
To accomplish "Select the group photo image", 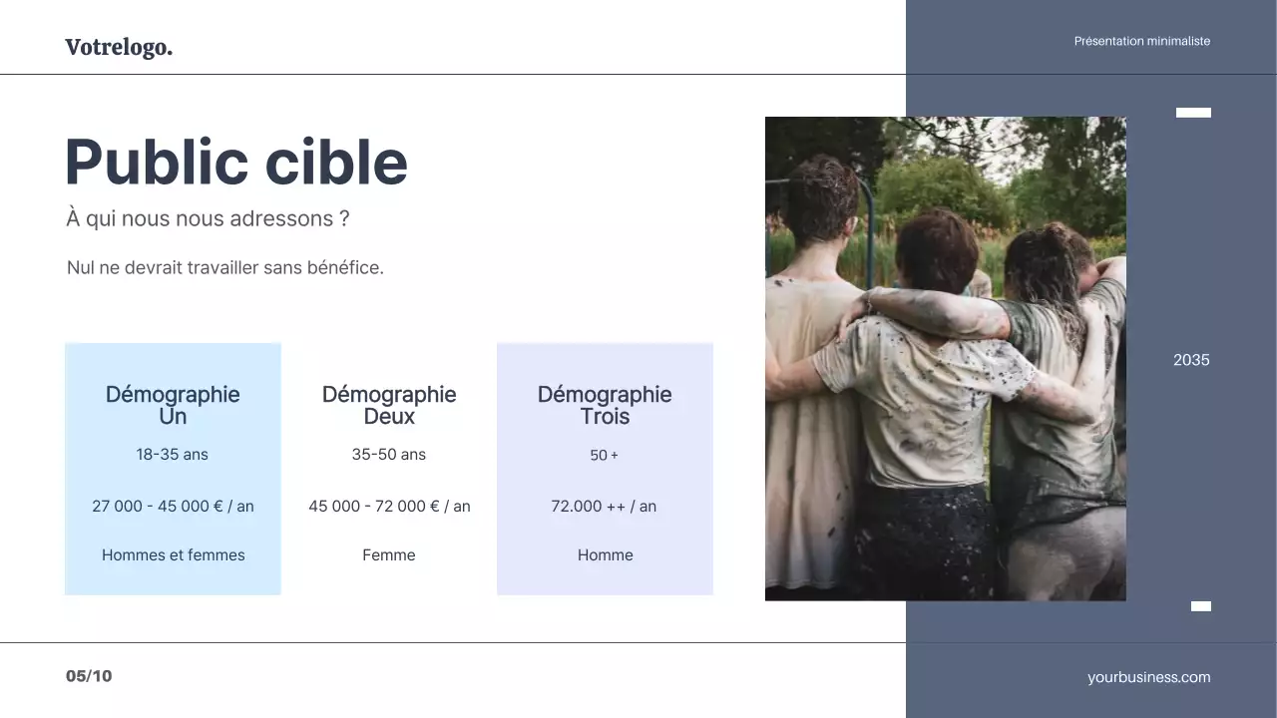I will 945,359.
